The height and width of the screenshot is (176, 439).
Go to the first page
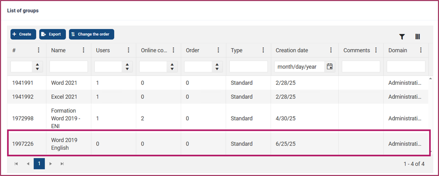point(16,164)
